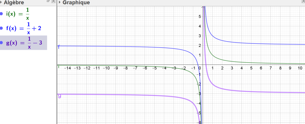Close the Graphique panel
The image size is (305, 124).
[x=303, y=2]
